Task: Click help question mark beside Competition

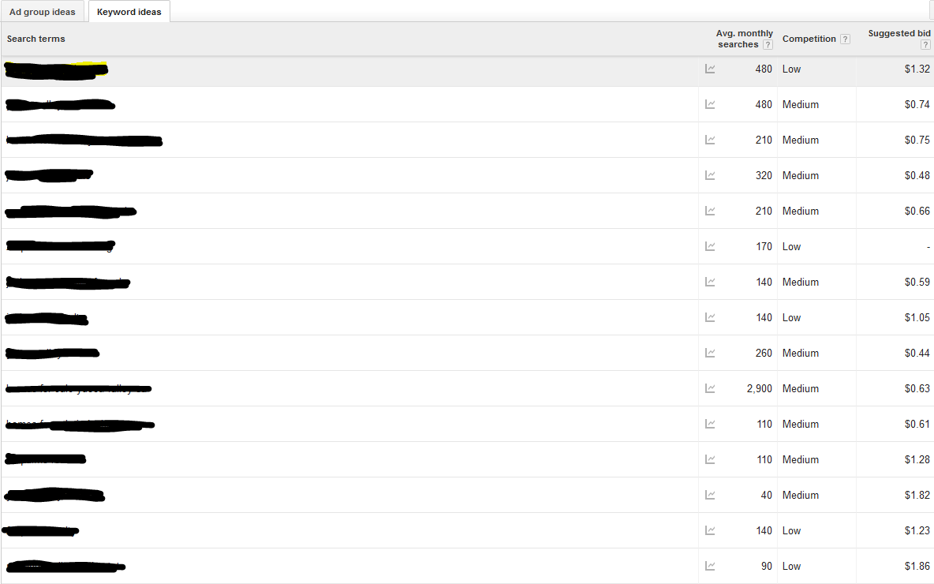Action: click(x=845, y=39)
